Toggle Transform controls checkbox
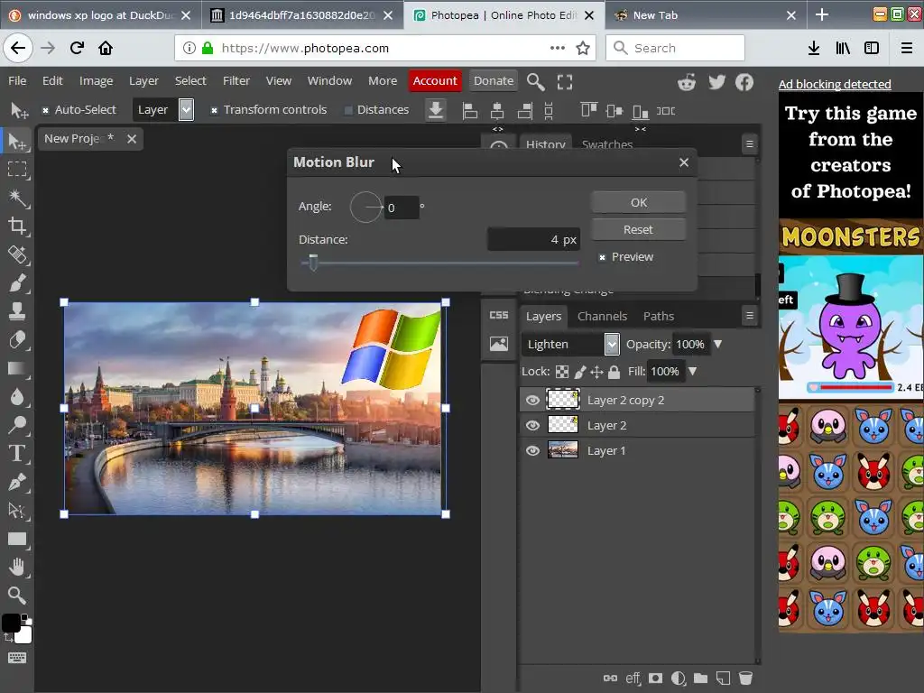This screenshot has height=693, width=924. [214, 110]
